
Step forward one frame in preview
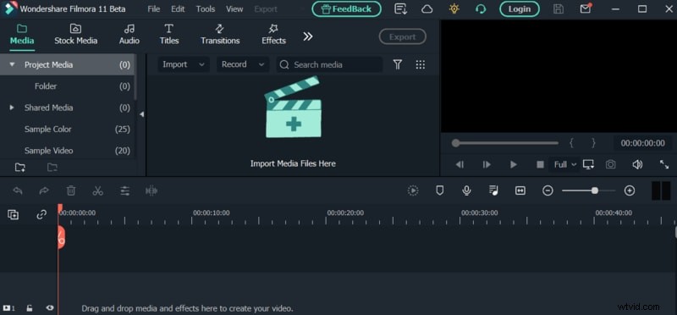[x=486, y=164]
